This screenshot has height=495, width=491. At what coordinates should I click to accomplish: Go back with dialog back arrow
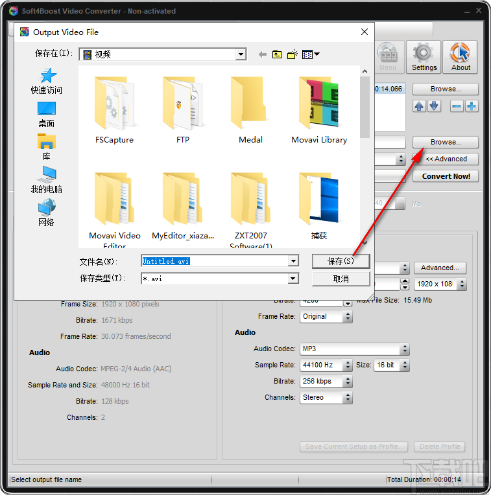coord(262,54)
